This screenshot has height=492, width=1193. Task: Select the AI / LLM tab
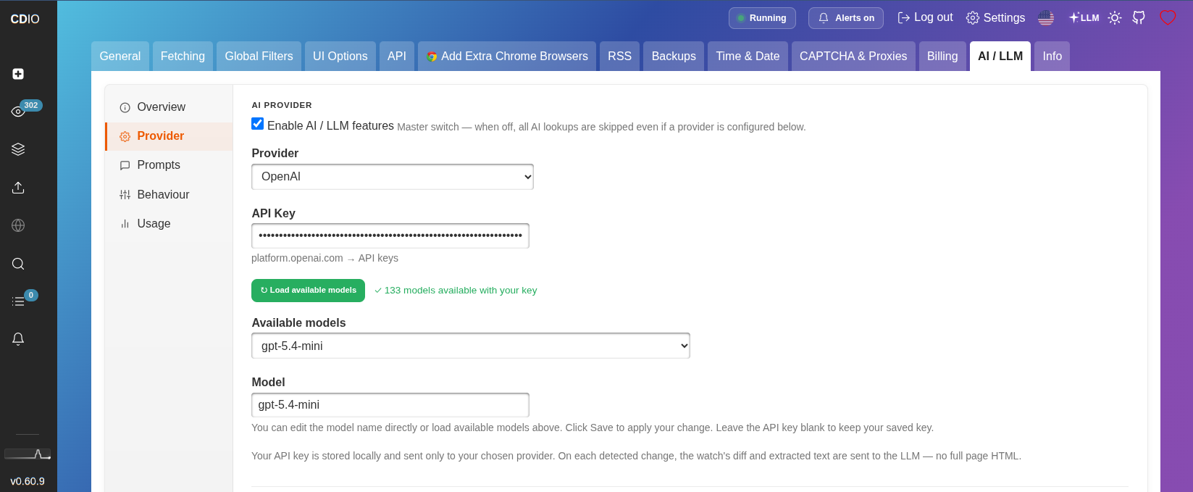pyautogui.click(x=1000, y=56)
